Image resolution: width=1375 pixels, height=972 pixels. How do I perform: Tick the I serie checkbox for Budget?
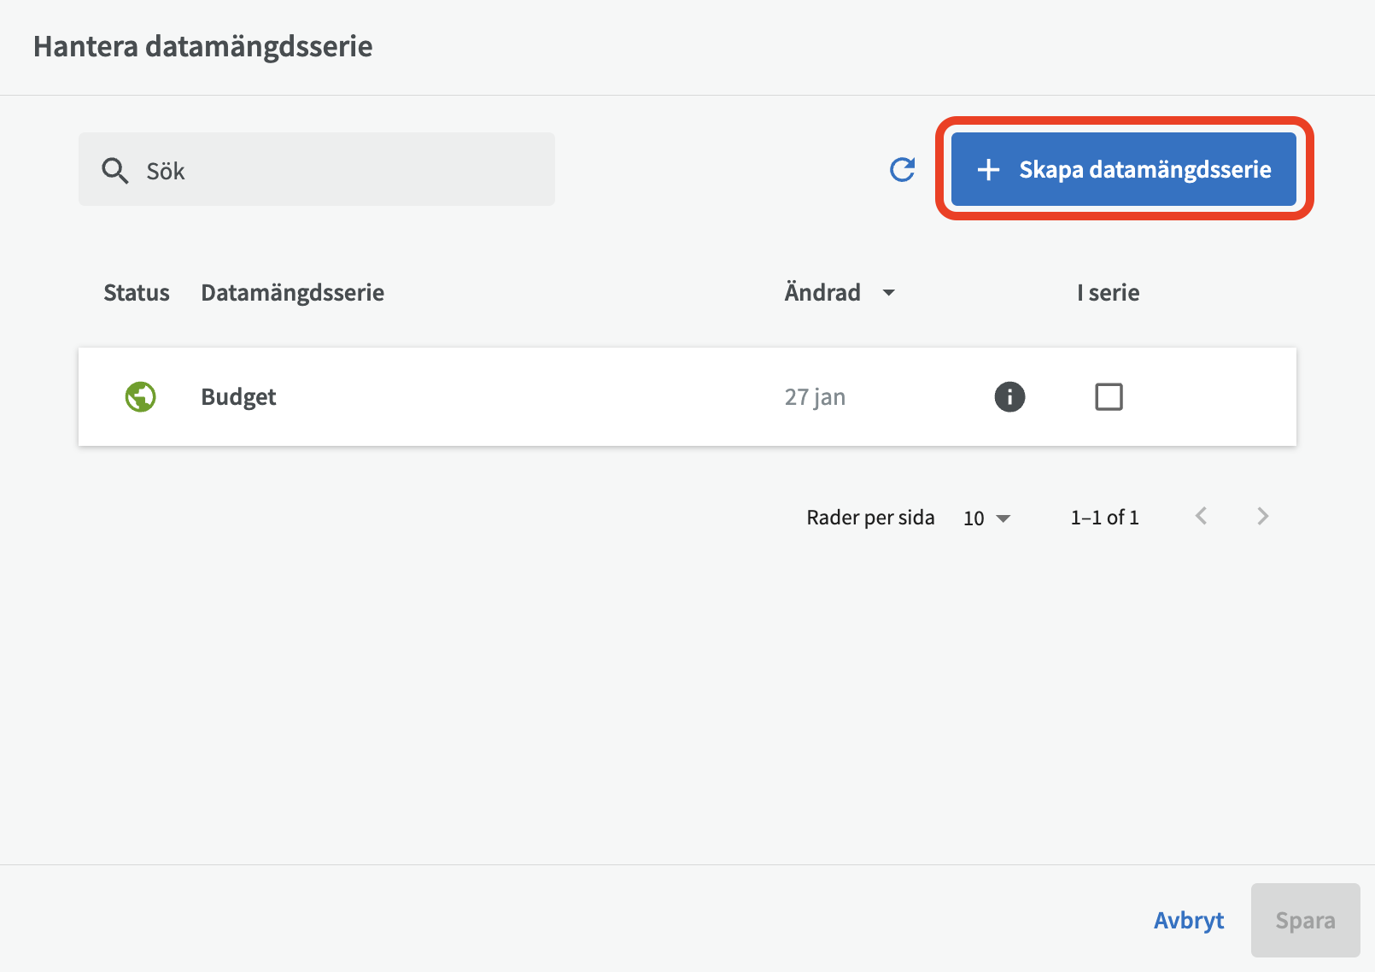(x=1109, y=396)
